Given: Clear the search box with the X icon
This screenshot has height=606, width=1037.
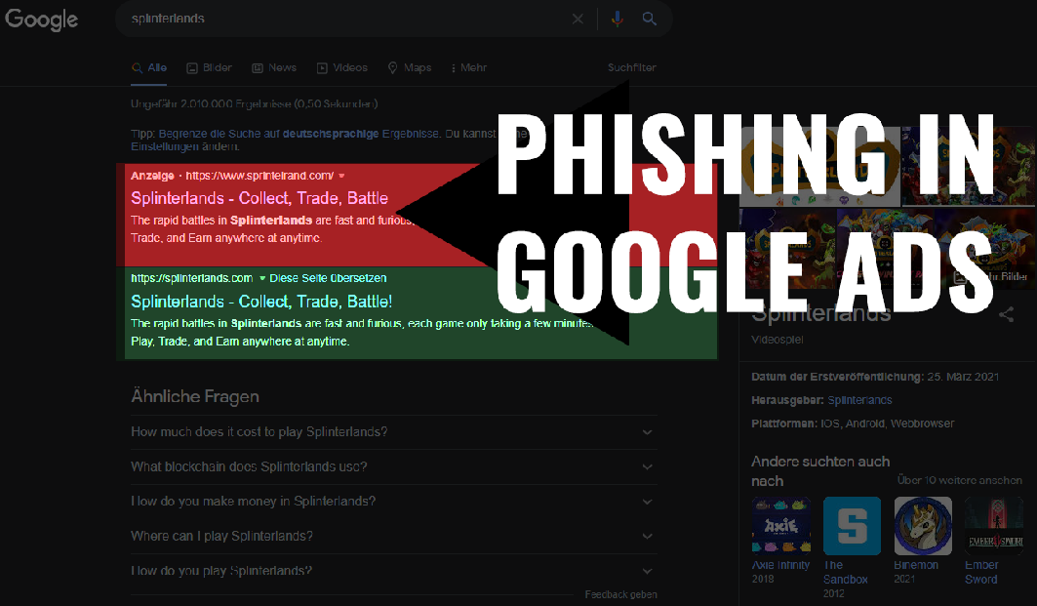Looking at the screenshot, I should click(578, 20).
